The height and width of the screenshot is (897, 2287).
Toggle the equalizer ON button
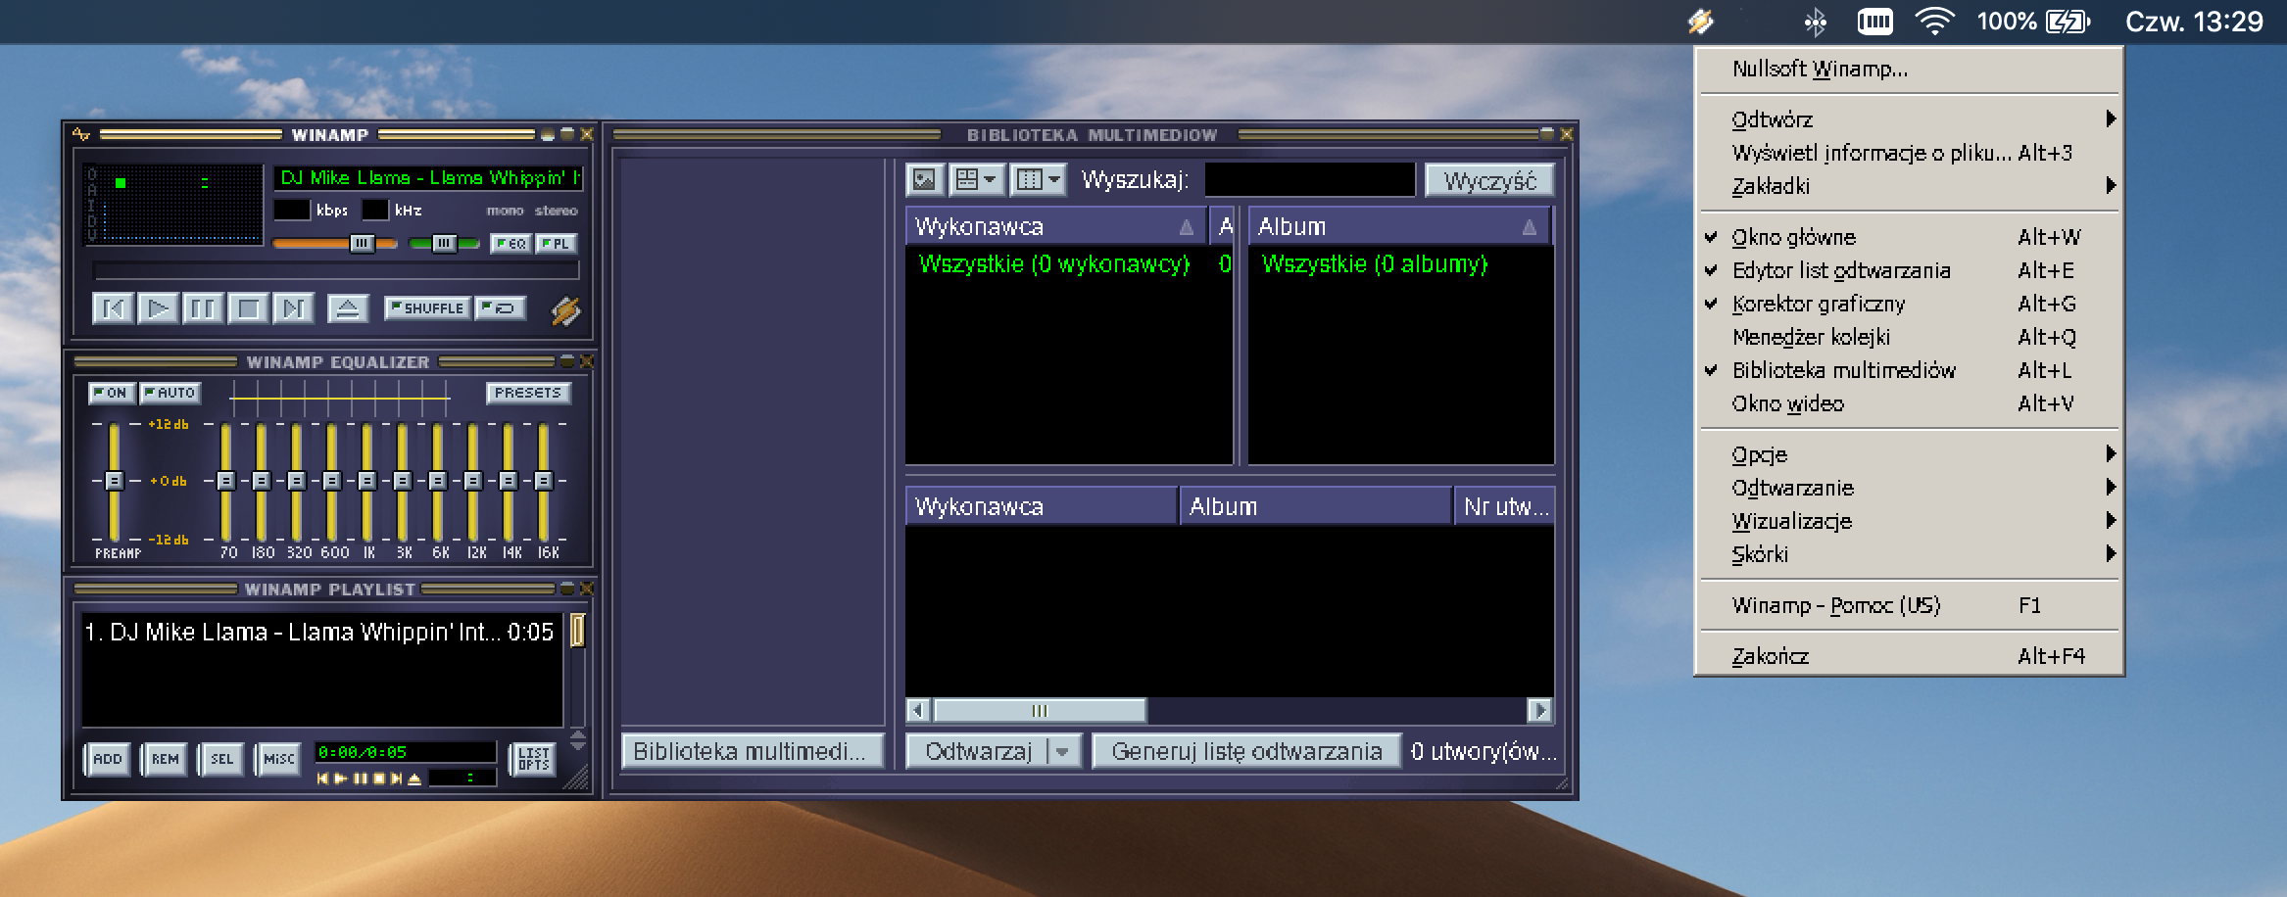pyautogui.click(x=114, y=392)
